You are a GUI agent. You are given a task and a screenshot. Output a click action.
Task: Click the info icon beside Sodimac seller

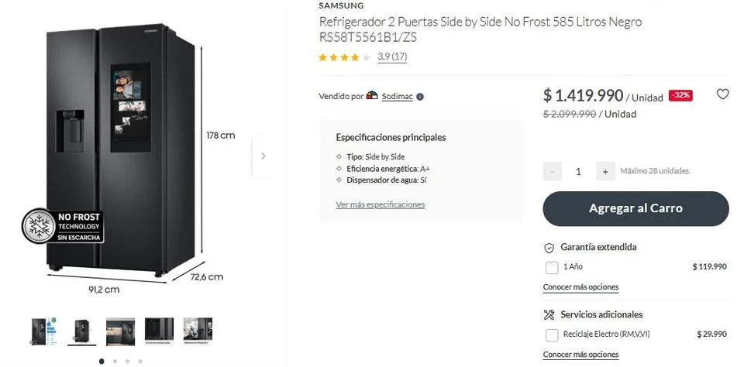click(420, 97)
